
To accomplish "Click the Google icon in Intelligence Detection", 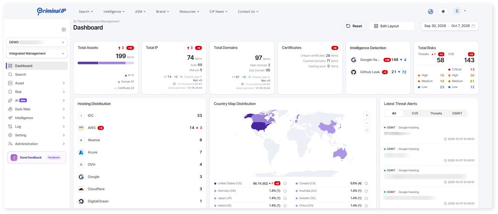I will [354, 60].
